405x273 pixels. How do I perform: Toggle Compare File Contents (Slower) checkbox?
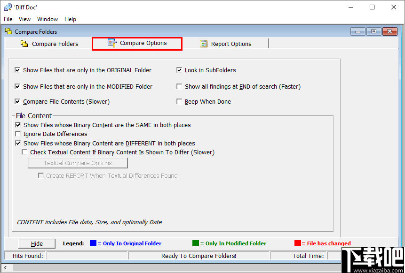[17, 102]
